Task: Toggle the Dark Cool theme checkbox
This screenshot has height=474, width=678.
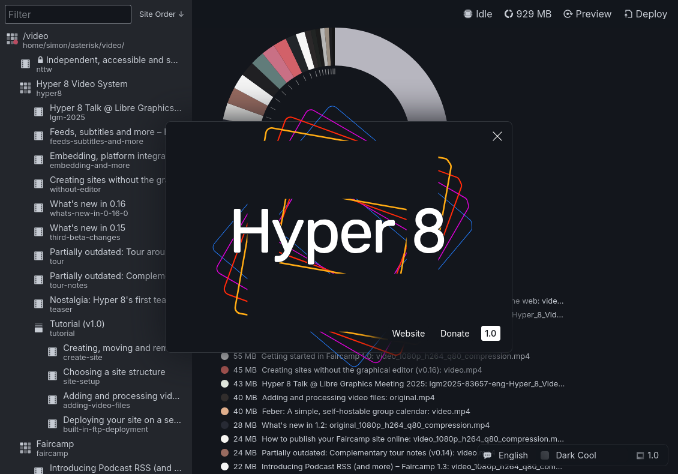Action: [x=544, y=455]
